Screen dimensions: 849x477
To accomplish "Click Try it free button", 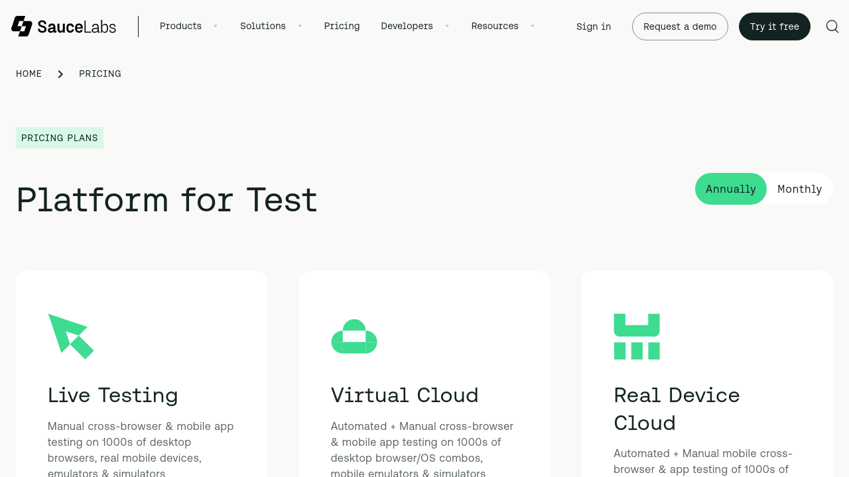I will click(x=775, y=26).
